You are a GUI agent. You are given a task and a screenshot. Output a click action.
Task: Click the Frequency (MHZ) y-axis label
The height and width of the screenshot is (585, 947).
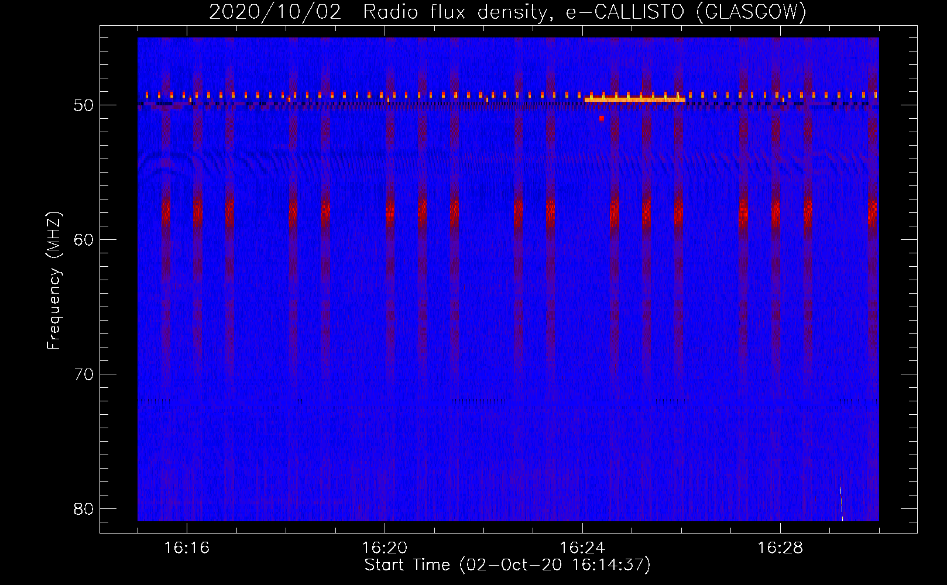(x=54, y=281)
